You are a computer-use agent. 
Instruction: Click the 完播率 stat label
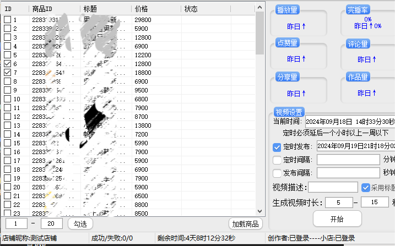click(358, 10)
